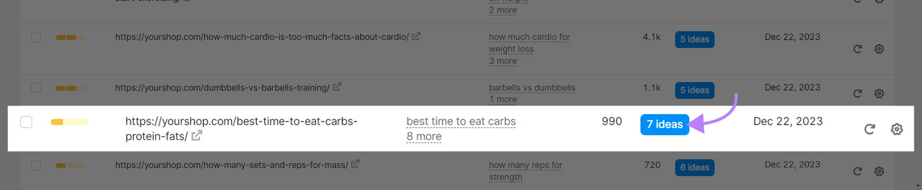Expand '3 more' keywords for cardio page
922x190 pixels.
point(503,61)
